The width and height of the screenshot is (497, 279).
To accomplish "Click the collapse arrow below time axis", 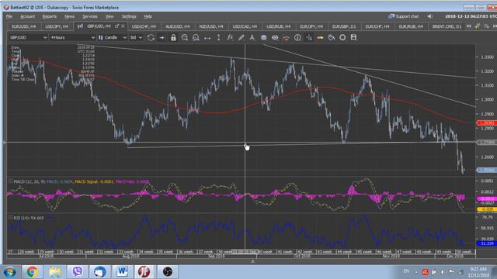I will click(x=252, y=262).
